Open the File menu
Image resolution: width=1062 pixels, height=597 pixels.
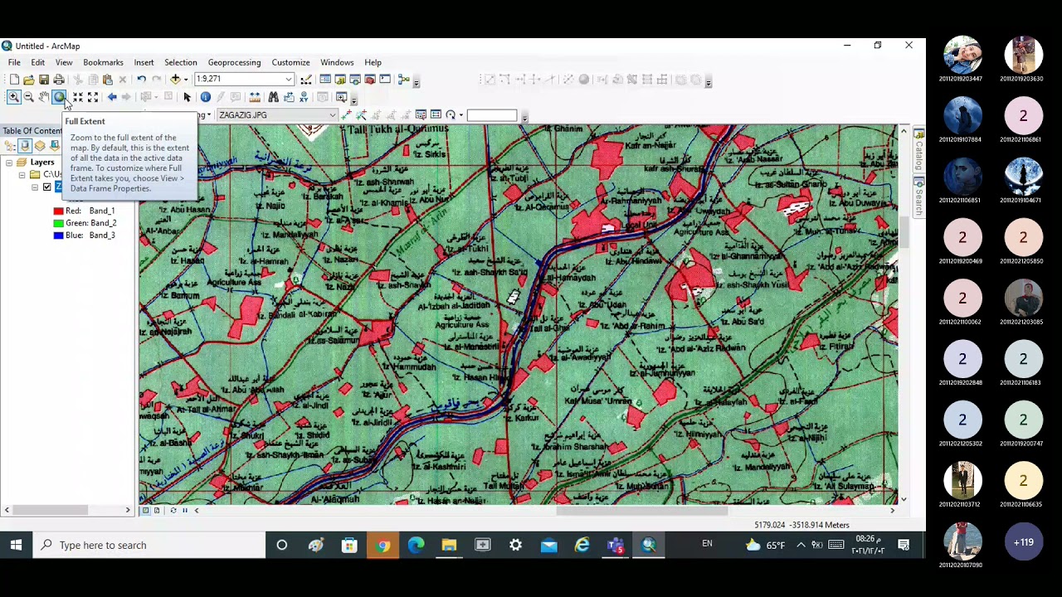pyautogui.click(x=14, y=62)
